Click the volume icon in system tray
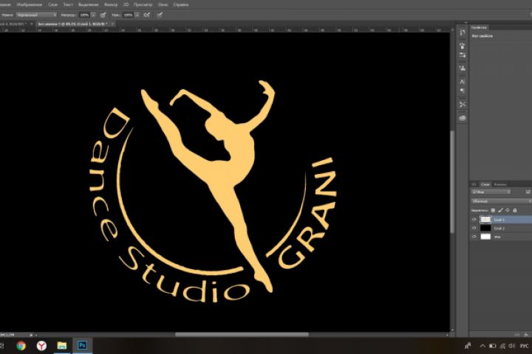This screenshot has height=354, width=532. pyautogui.click(x=512, y=346)
